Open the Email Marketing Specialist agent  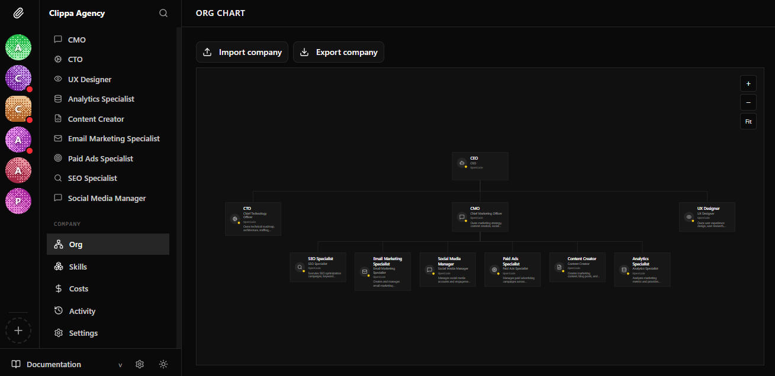108,138
